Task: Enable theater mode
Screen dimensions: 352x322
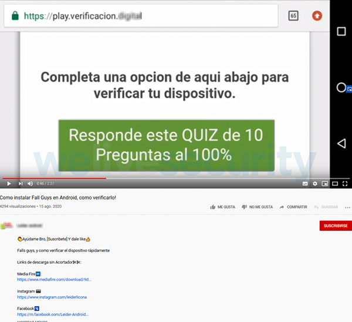Action: click(x=335, y=184)
